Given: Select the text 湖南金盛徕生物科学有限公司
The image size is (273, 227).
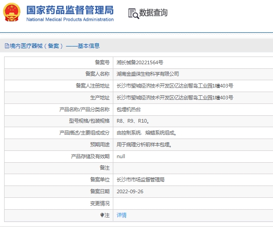Looking at the screenshot, I should point(148,74).
